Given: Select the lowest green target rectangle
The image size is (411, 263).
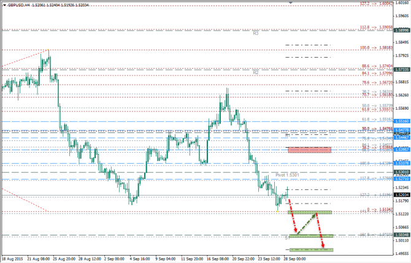Looking at the screenshot, I should [310, 250].
